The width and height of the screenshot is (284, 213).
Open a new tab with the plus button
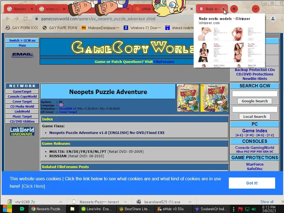point(234,9)
